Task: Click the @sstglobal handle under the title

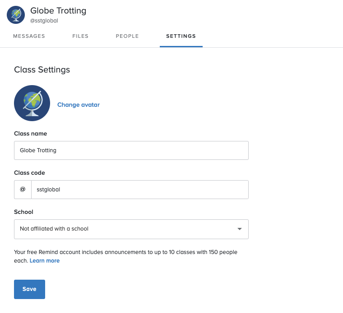Action: pos(44,21)
